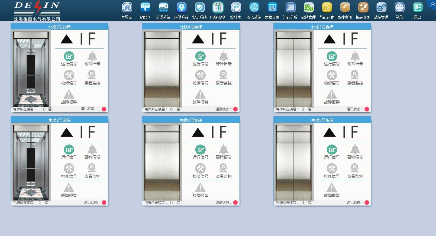Open 查看监控 camera in 南楼2号客梯 card
436x236 pixels.
[224, 168]
